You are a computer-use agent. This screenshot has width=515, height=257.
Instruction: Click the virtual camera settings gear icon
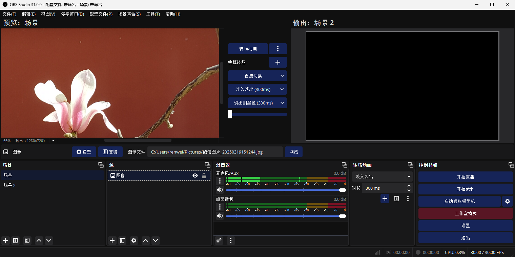(x=507, y=201)
